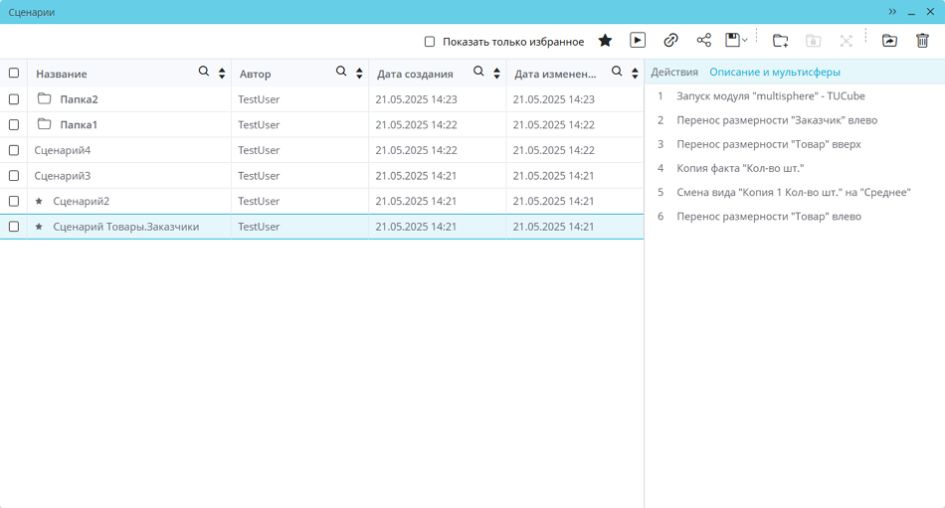The width and height of the screenshot is (945, 508).
Task: Sort by Дата создания using the sort arrows
Action: pos(496,74)
